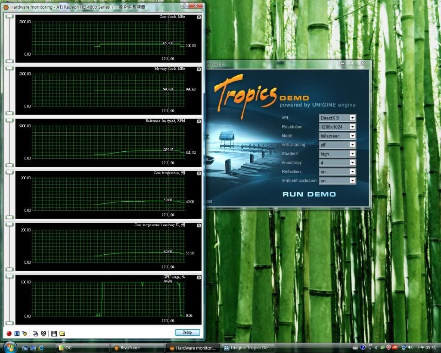Open the Anti-aliasing dropdown

coord(337,145)
